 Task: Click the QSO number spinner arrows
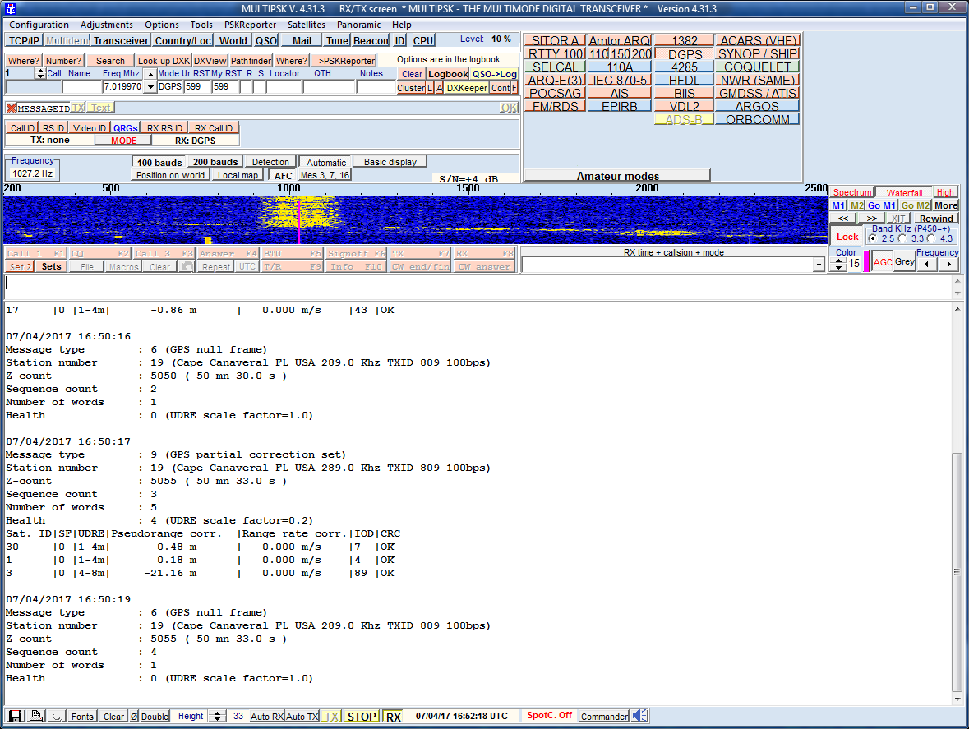pyautogui.click(x=40, y=73)
